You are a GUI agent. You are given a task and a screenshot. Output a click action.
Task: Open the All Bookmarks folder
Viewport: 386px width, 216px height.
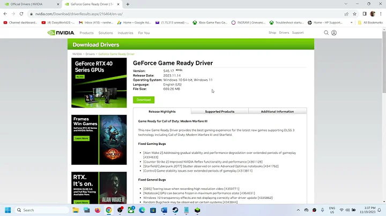[370, 22]
